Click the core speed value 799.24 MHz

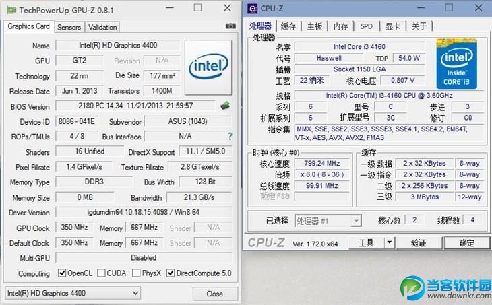322,164
